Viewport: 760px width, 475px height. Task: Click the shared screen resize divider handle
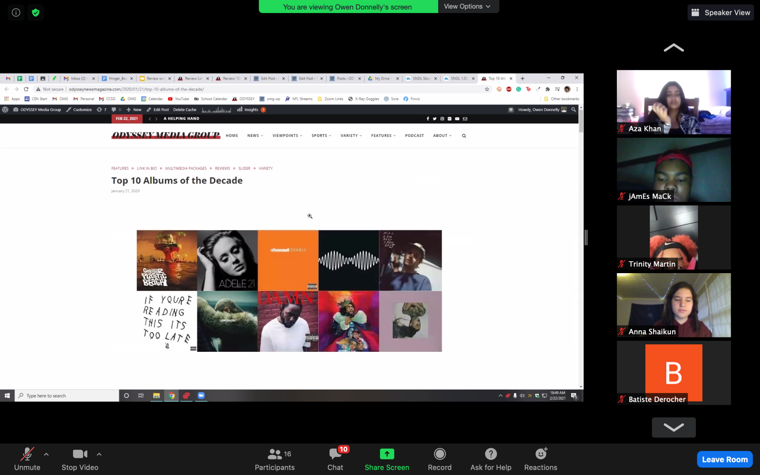(x=586, y=237)
